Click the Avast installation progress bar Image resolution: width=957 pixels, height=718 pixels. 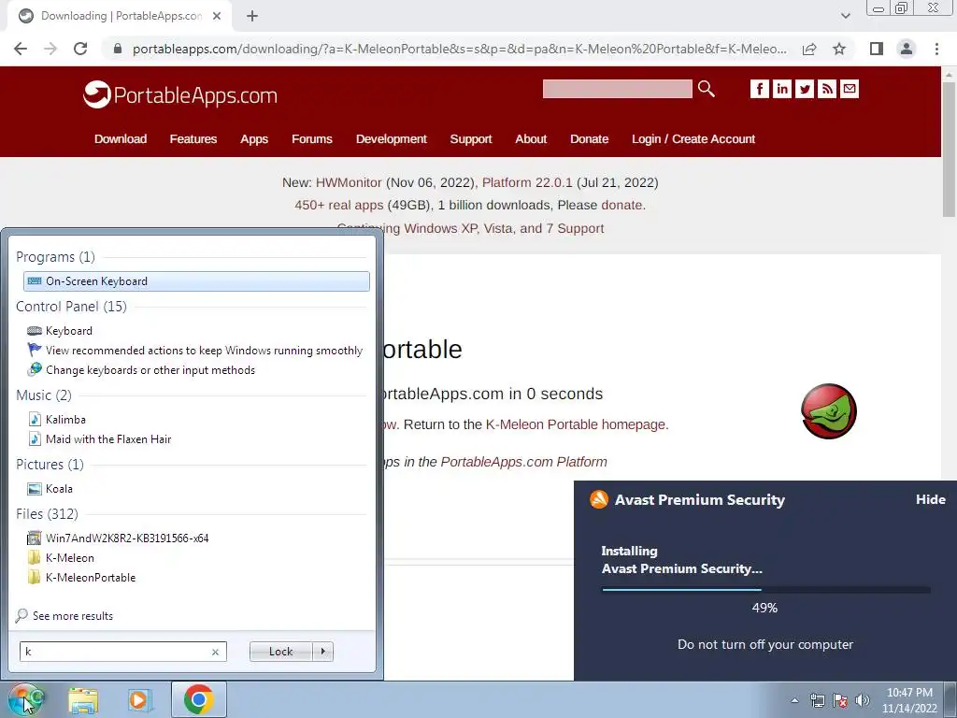[766, 590]
